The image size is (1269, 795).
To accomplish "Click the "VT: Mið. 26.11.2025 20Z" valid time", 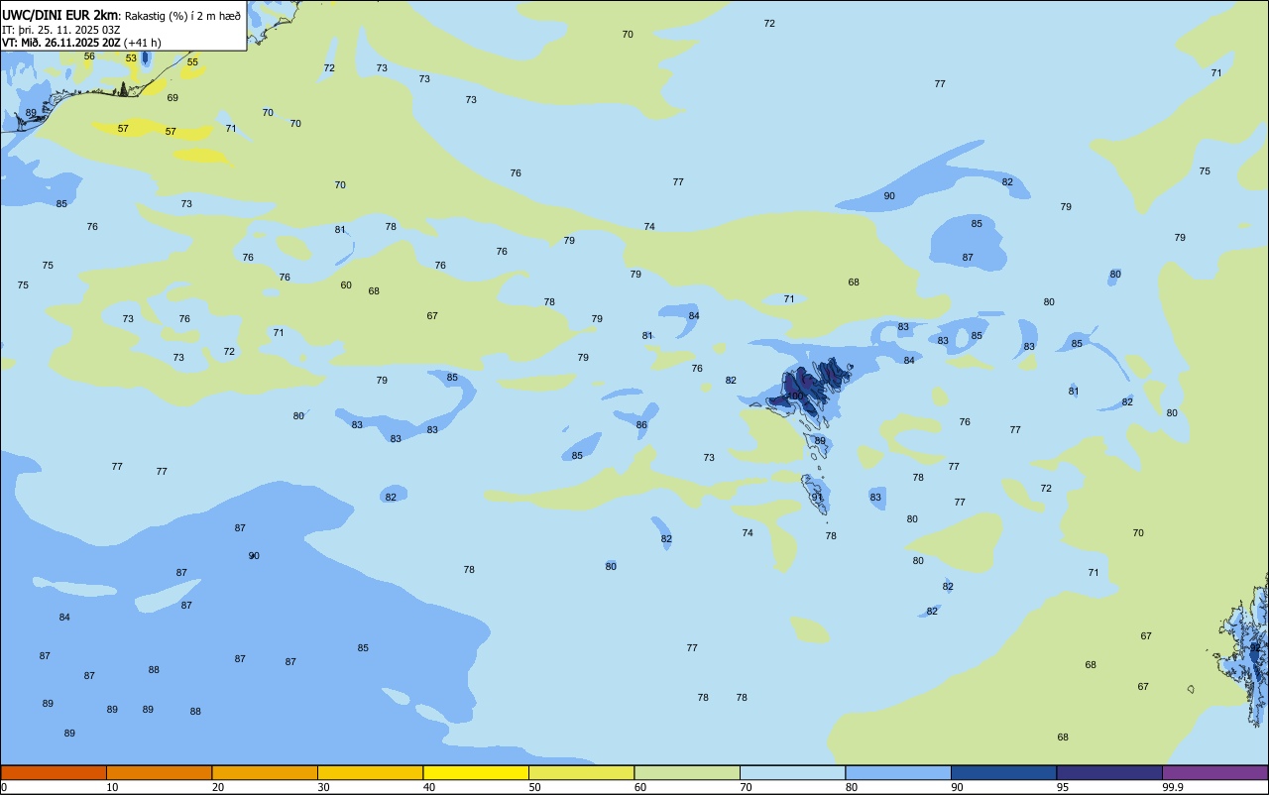I will (61, 43).
